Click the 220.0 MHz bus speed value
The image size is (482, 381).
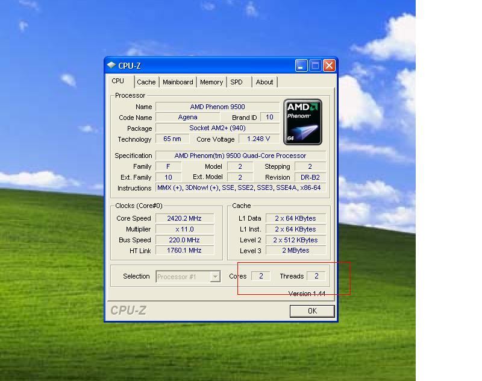(184, 240)
